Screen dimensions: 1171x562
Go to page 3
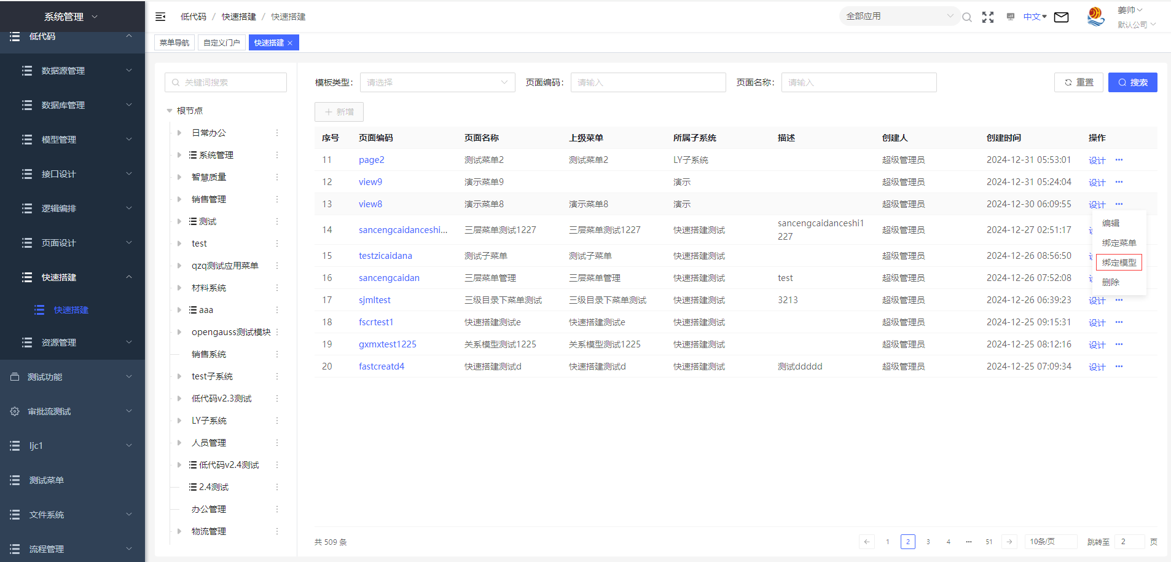coord(928,542)
